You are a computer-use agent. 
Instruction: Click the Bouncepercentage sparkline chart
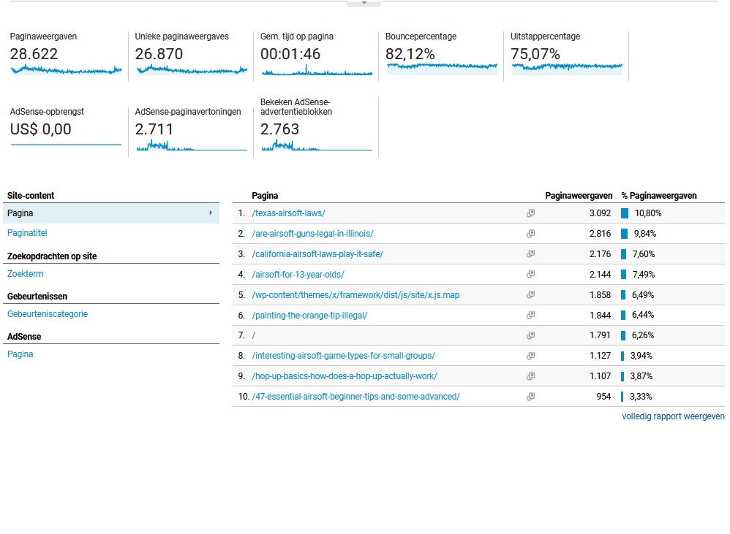pyautogui.click(x=442, y=68)
